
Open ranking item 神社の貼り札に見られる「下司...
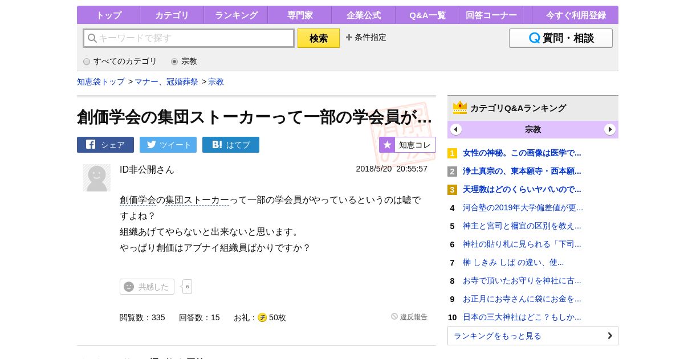pos(522,244)
